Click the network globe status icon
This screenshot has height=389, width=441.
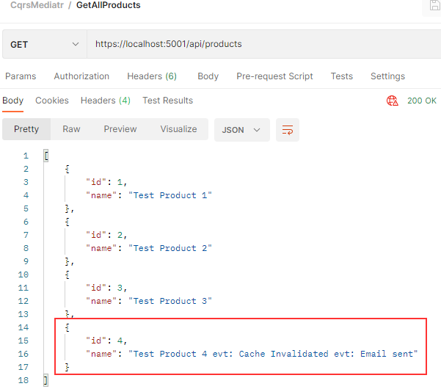(x=393, y=101)
